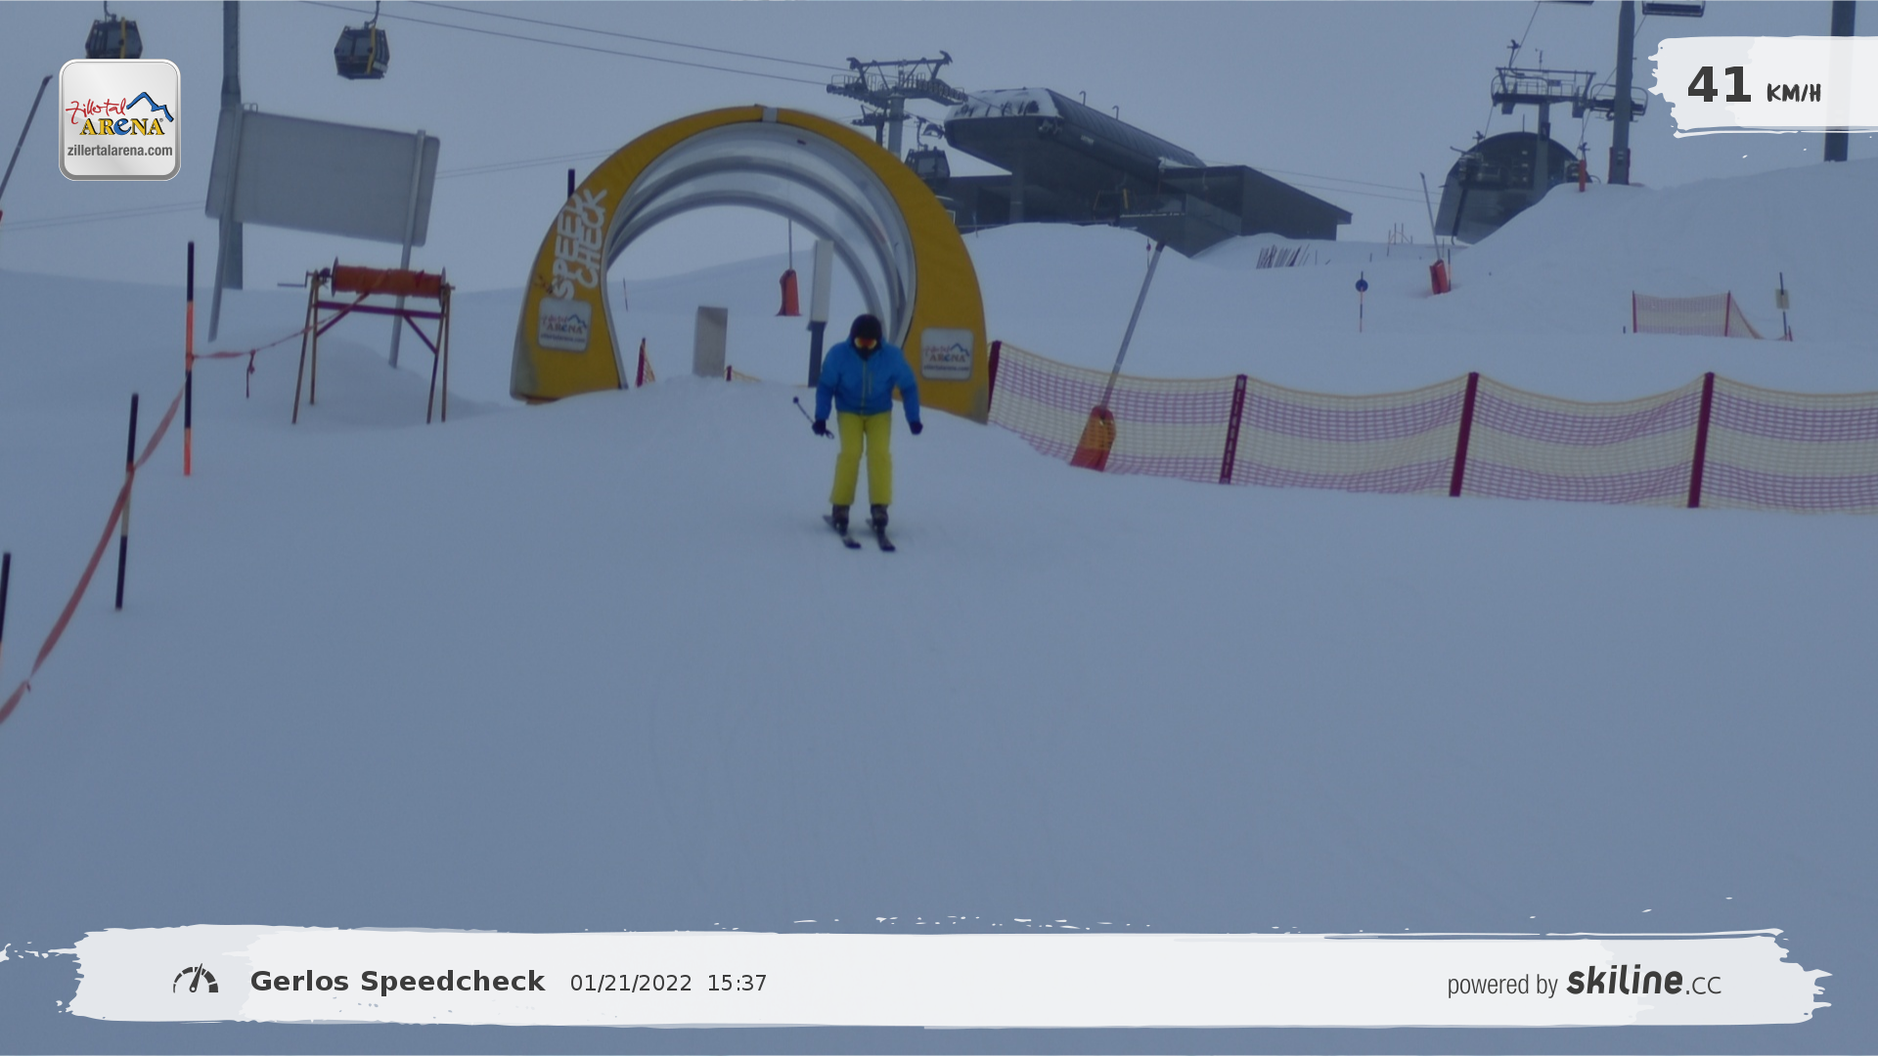1878x1056 pixels.
Task: Click the 15:37 timestamp
Action: point(737,984)
